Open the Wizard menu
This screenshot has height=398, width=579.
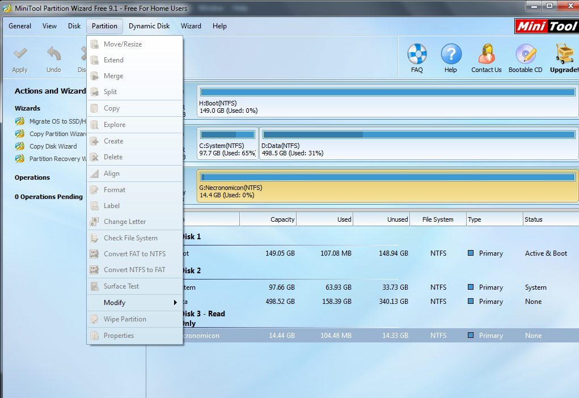click(x=191, y=26)
